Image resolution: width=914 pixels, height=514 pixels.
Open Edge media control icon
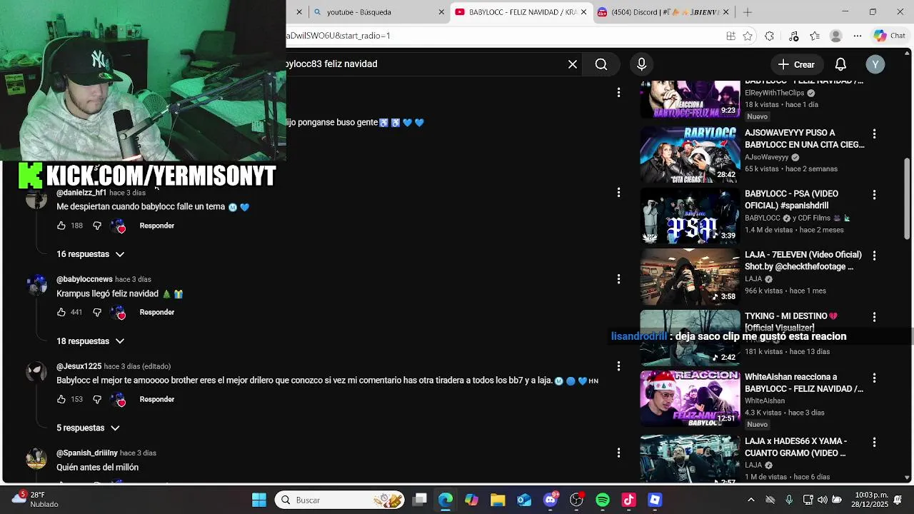pyautogui.click(x=793, y=36)
